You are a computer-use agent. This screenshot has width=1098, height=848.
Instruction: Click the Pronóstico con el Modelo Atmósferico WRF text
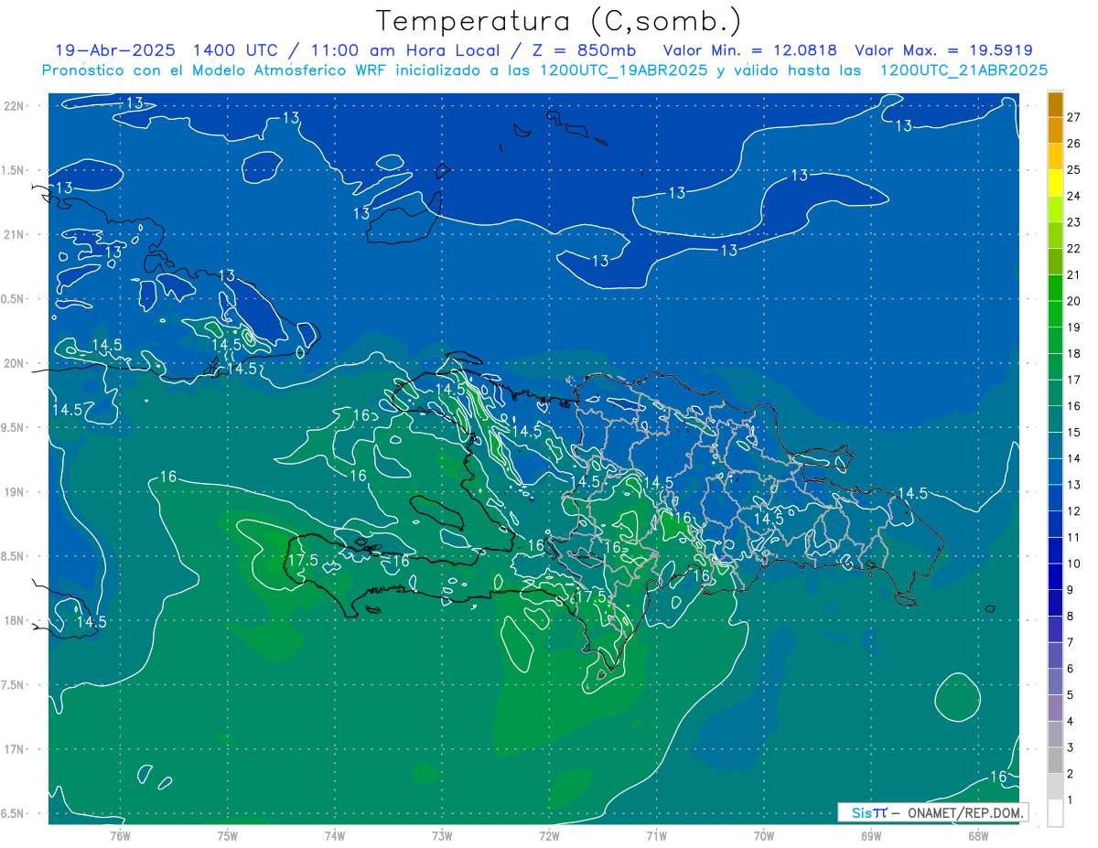tap(217, 70)
